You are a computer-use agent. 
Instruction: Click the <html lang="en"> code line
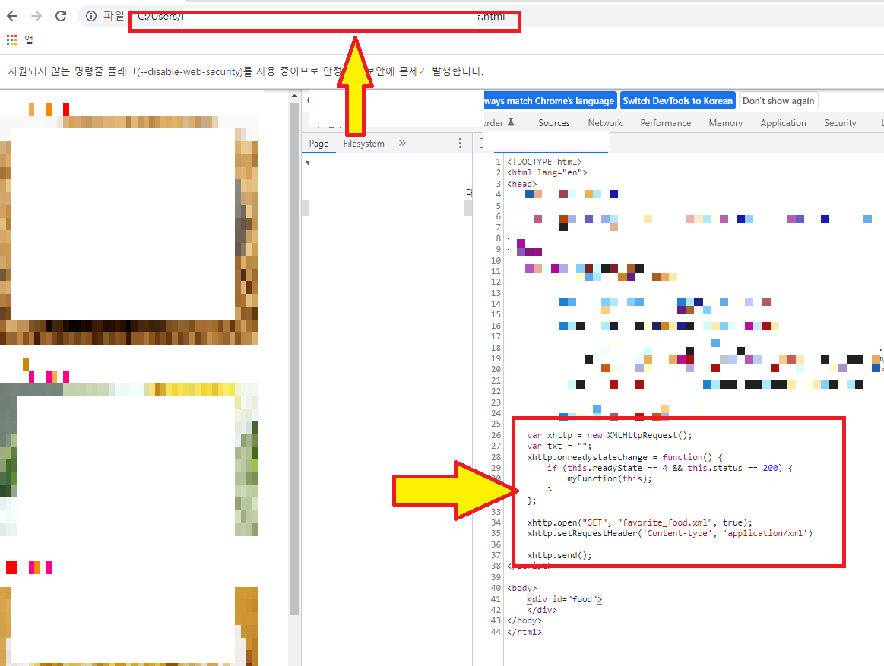[x=547, y=172]
